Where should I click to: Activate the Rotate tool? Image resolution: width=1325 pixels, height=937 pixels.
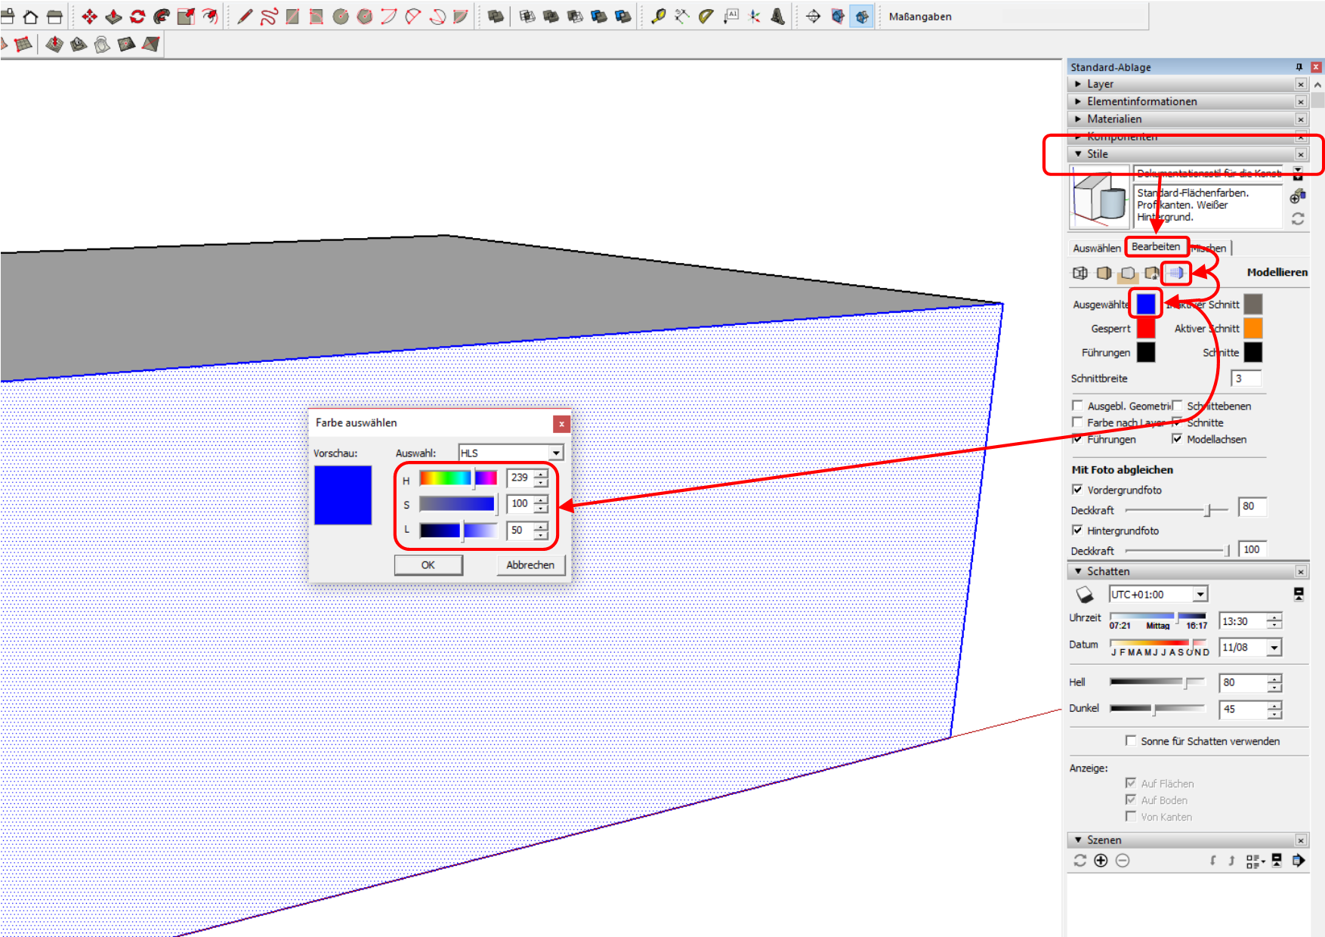pos(137,17)
